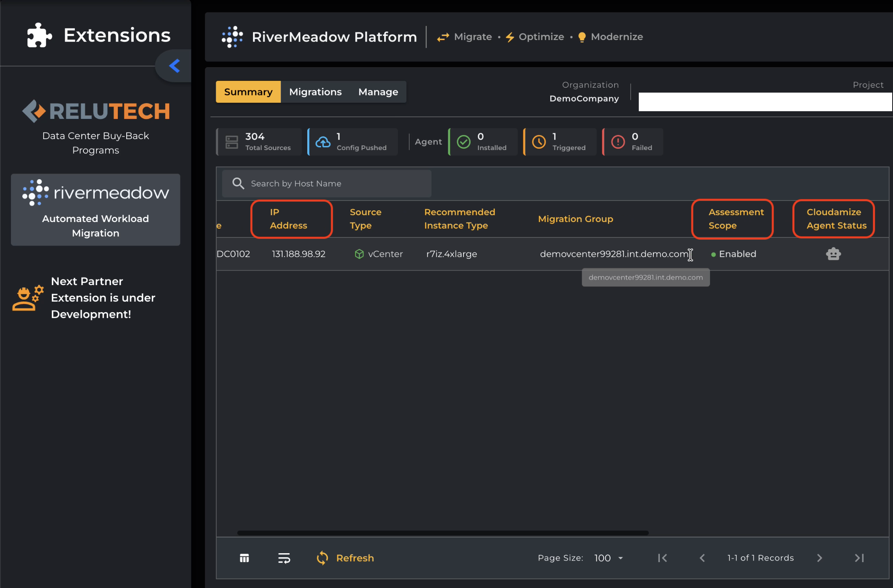Click the horizontal table scrollbar

click(x=442, y=533)
